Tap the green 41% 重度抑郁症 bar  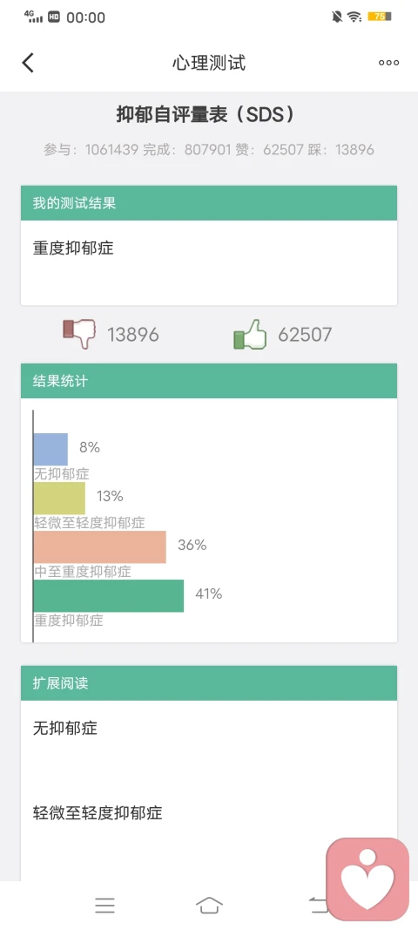coord(109,595)
